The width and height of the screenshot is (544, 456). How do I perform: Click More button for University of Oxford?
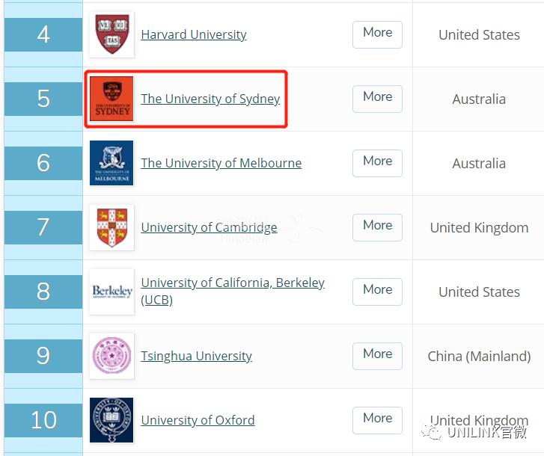(377, 420)
